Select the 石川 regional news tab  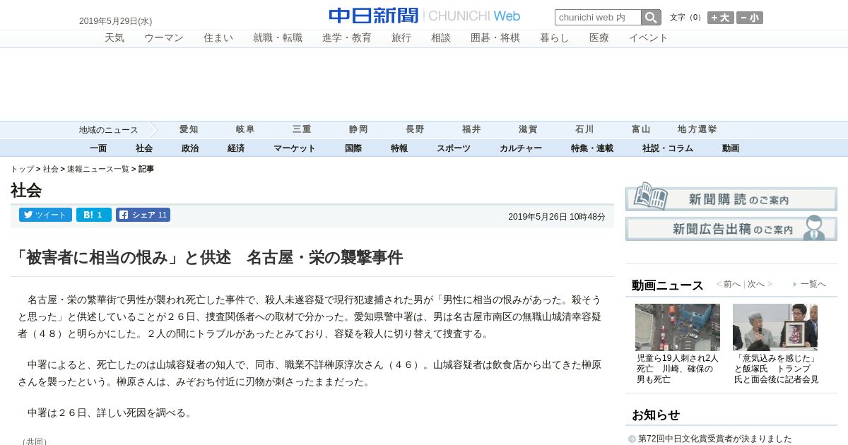[x=584, y=130]
